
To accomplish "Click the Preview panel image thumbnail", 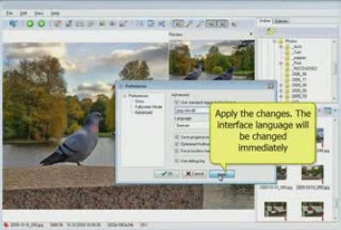I will point(212,60).
